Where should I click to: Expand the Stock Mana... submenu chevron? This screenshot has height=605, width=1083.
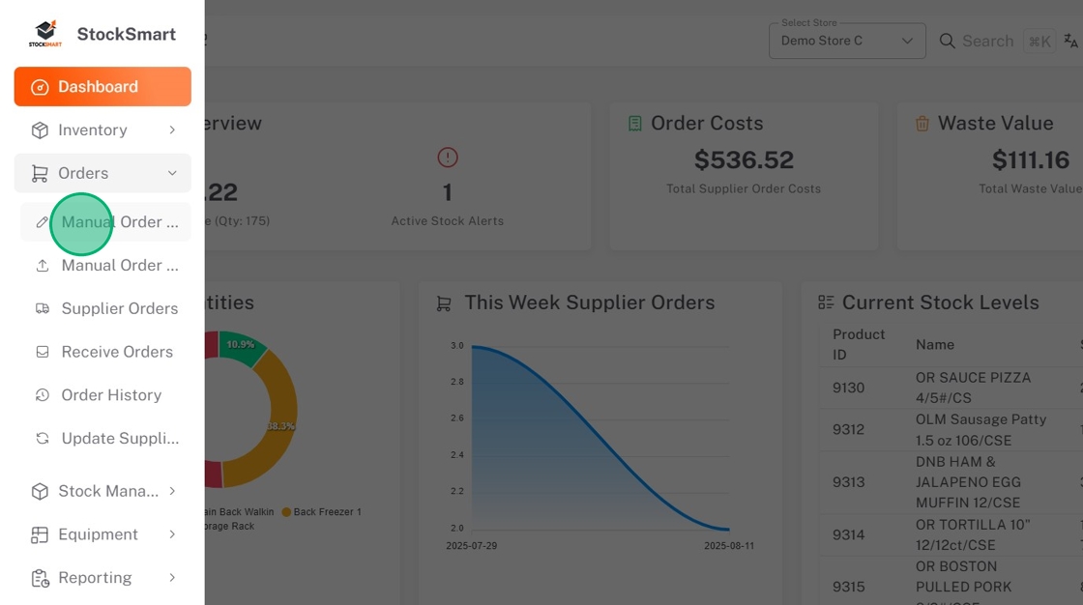pyautogui.click(x=172, y=491)
